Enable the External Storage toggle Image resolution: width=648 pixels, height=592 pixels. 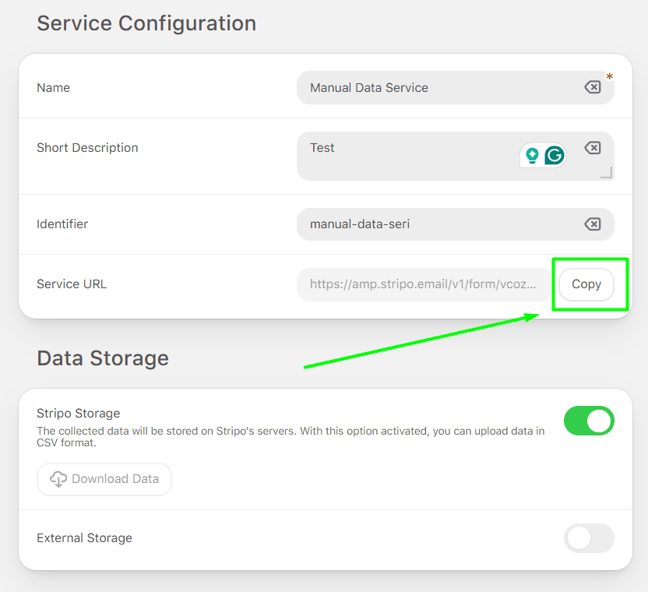[x=589, y=538]
